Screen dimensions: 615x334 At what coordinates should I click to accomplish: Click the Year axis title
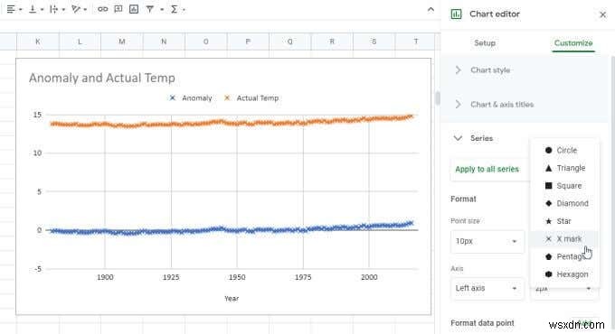[232, 299]
